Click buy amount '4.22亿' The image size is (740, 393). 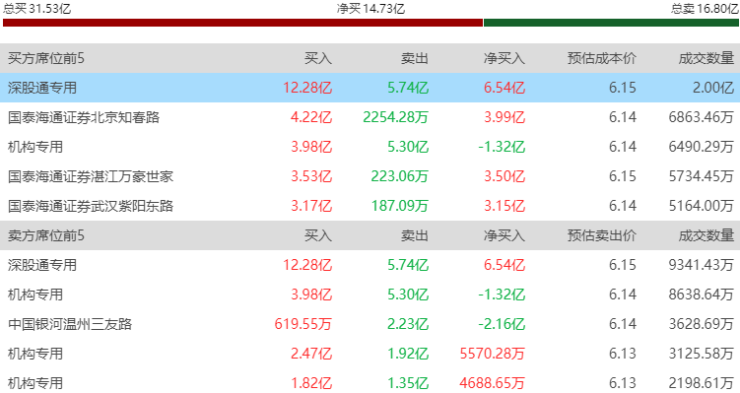[x=311, y=117]
